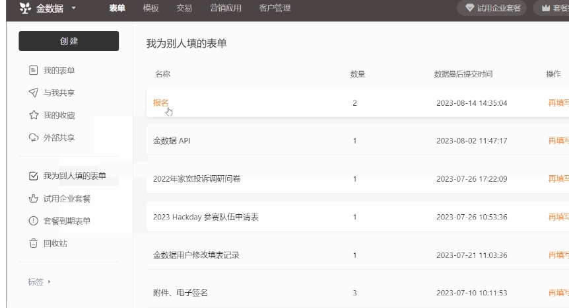Viewport: 569px width, 308px height.
Task: Click the timestamp 2023-08-14 14:35:04
Action: pyautogui.click(x=472, y=103)
